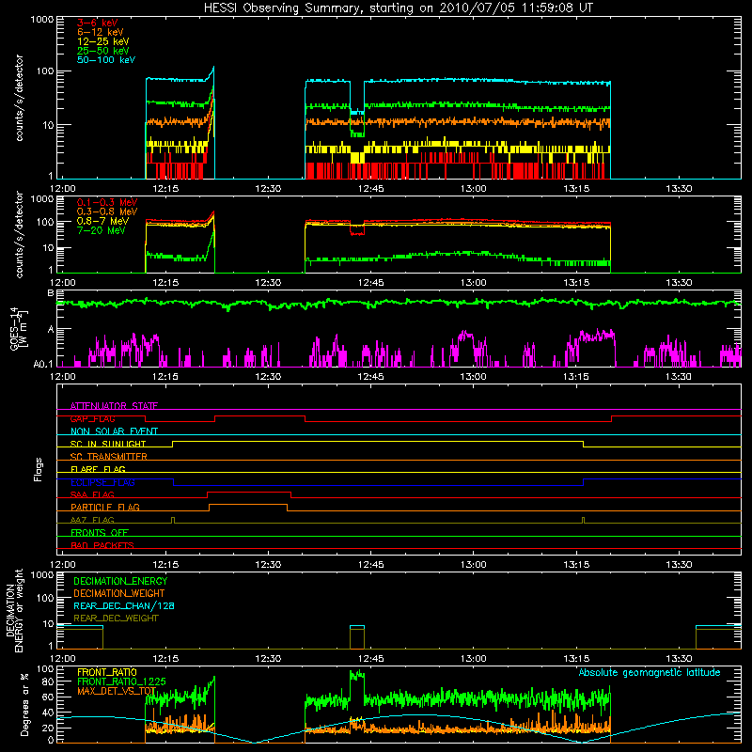The image size is (752, 752).
Task: Click the 12:45 tick label under MeV panel
Action: [370, 283]
